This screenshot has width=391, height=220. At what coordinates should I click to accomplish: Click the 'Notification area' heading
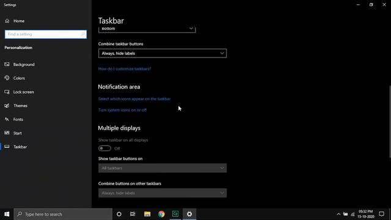click(x=119, y=87)
